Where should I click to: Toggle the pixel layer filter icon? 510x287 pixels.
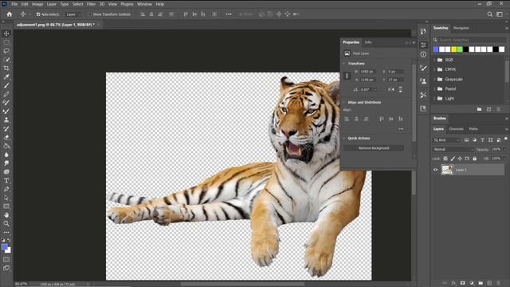466,140
